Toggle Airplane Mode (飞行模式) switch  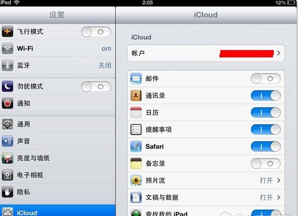tap(96, 32)
